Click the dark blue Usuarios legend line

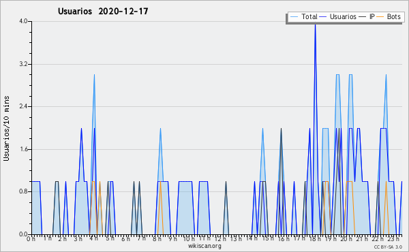coord(323,17)
